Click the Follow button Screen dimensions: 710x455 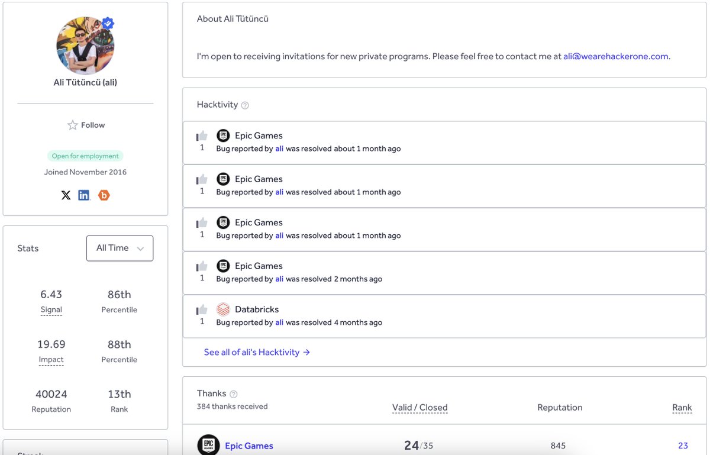click(x=86, y=125)
